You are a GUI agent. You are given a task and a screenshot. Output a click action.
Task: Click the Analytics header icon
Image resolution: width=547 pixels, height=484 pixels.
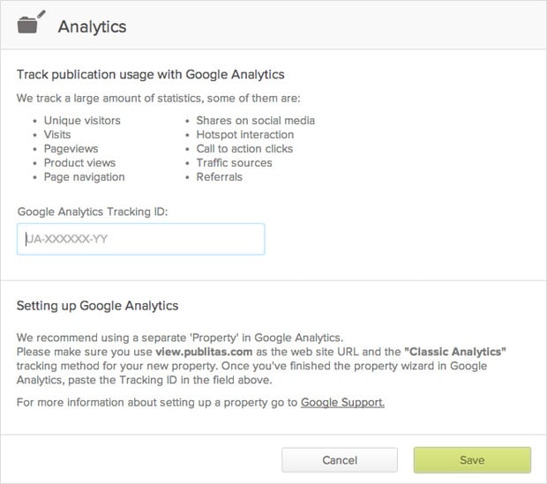(x=31, y=25)
